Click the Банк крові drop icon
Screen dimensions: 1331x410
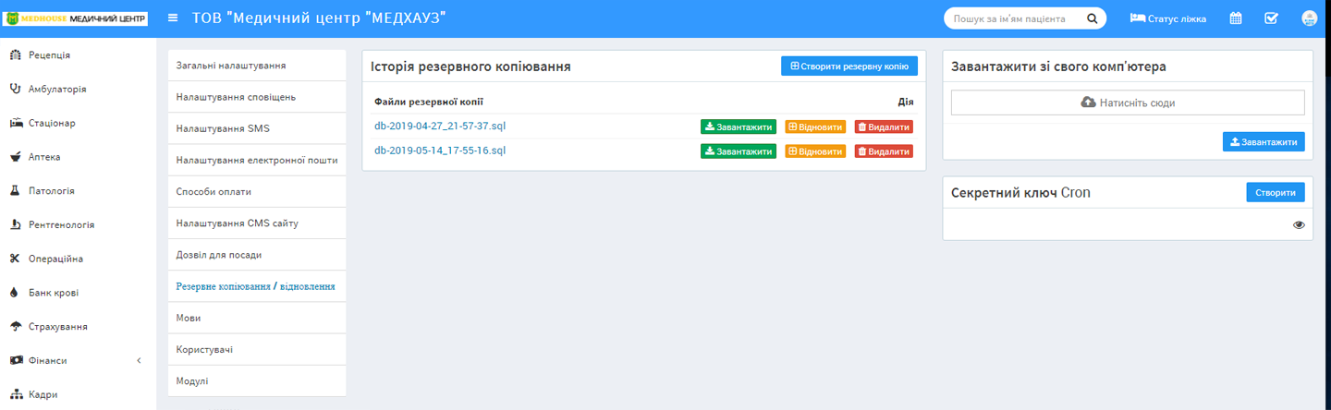14,293
